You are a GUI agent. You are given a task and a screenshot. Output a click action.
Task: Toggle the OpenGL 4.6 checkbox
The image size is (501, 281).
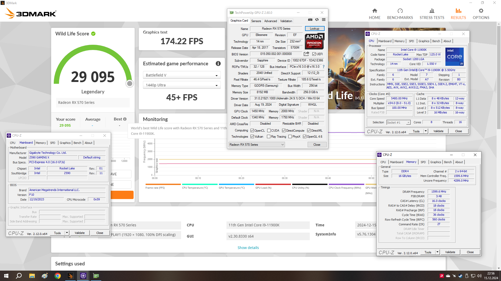305,137
